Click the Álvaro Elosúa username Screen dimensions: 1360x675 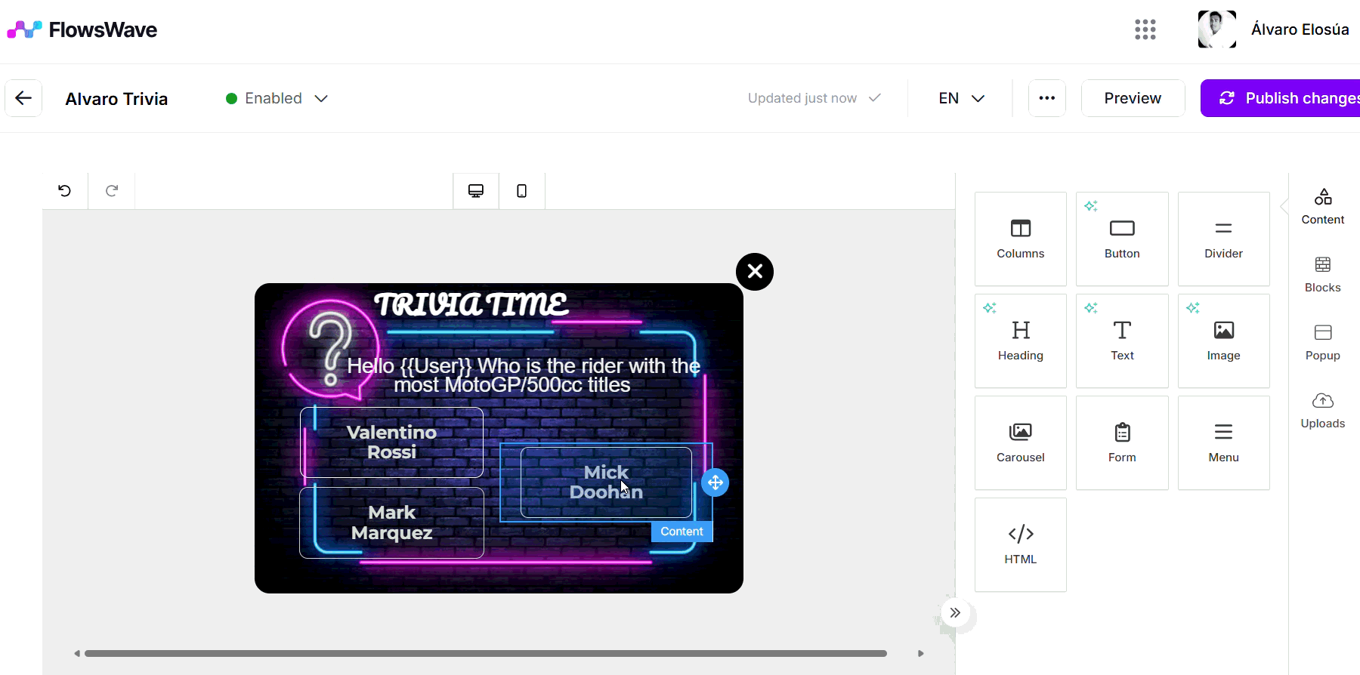coord(1300,29)
